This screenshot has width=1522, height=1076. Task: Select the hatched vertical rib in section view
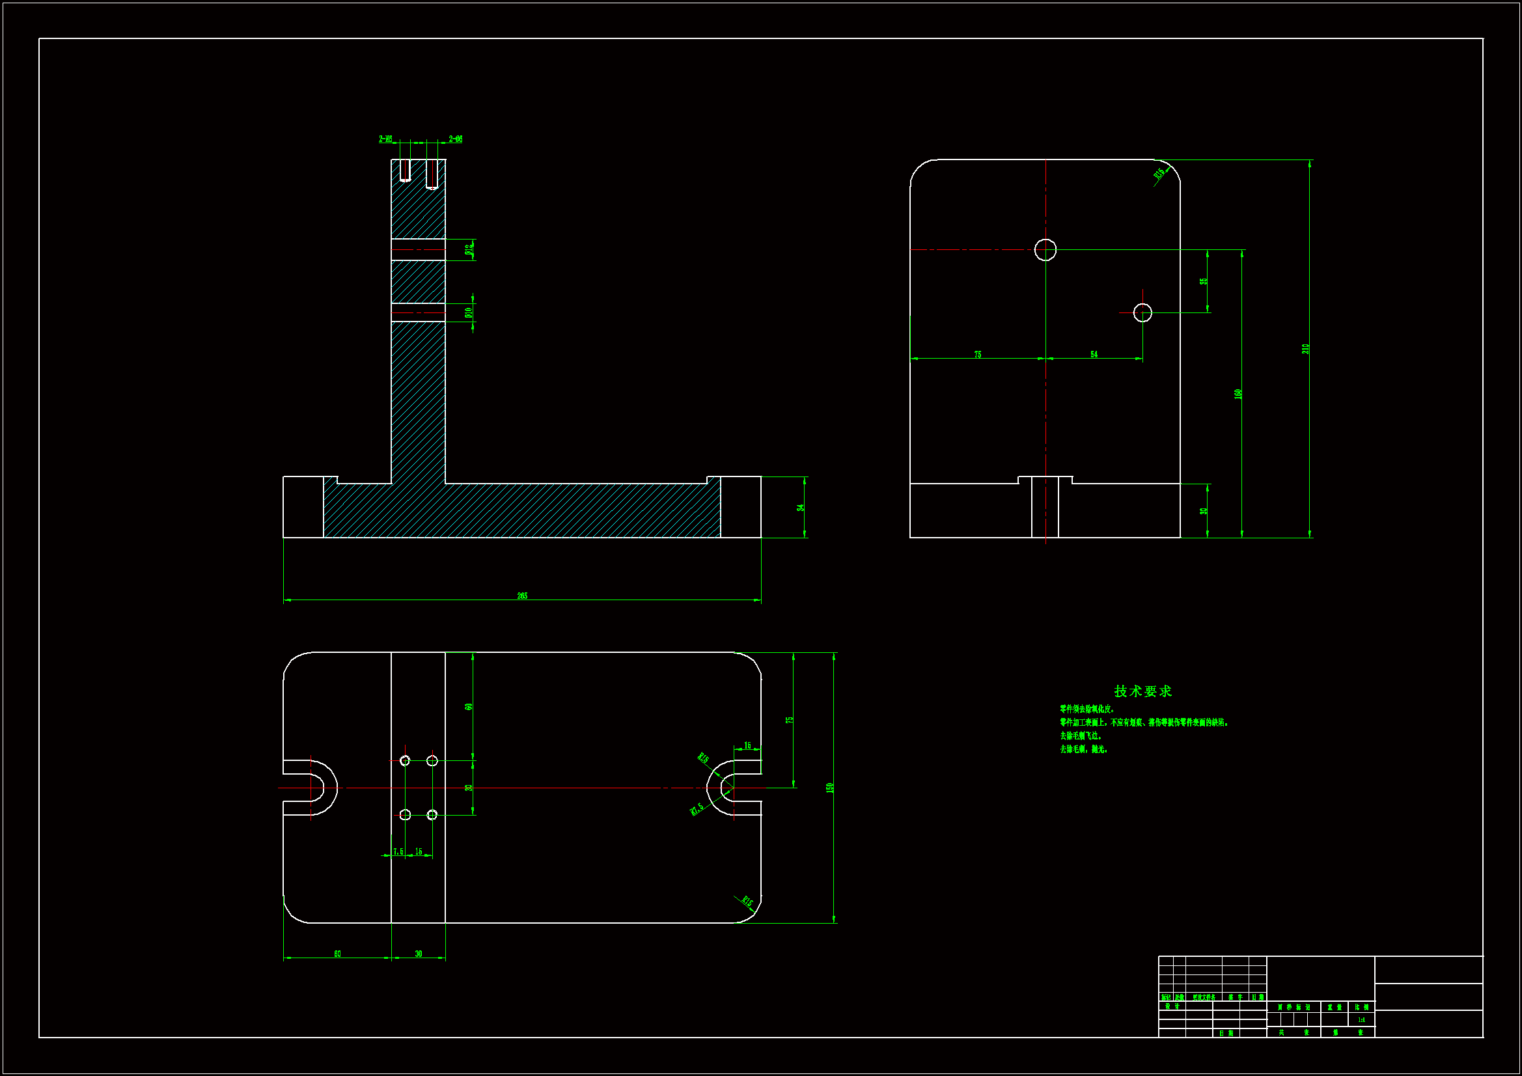coord(419,398)
